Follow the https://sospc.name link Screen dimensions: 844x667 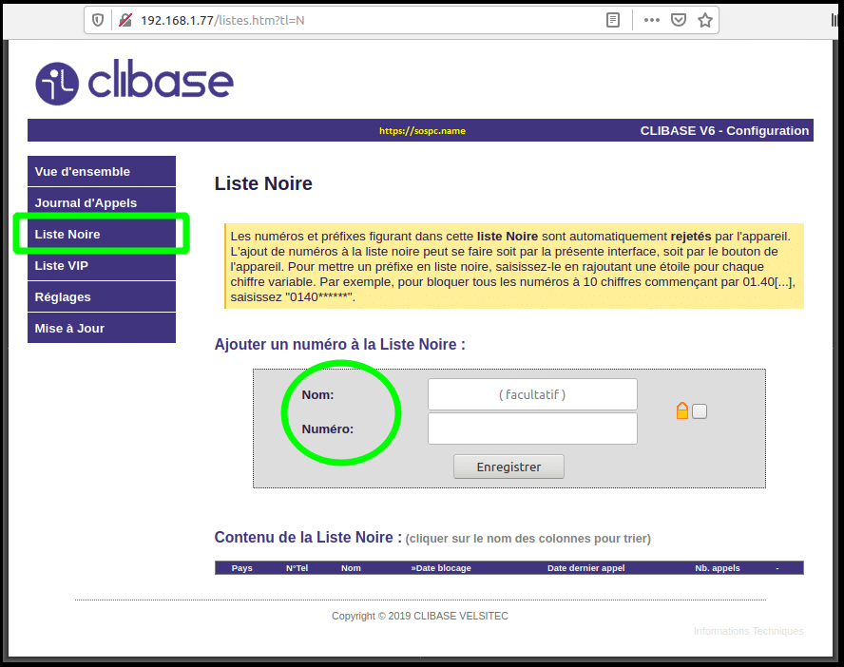pos(422,131)
